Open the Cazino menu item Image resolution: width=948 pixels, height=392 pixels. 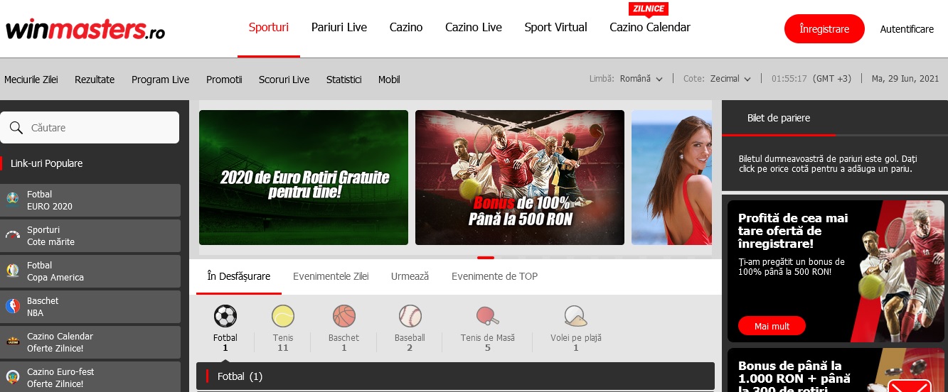pos(406,28)
